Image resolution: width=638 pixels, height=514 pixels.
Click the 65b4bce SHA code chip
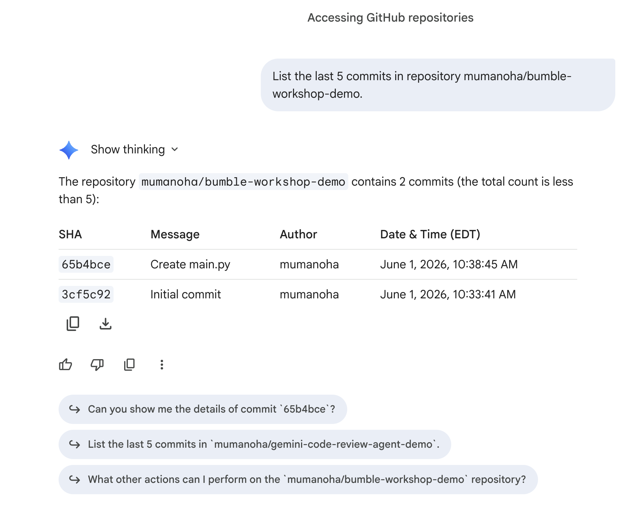pyautogui.click(x=86, y=264)
